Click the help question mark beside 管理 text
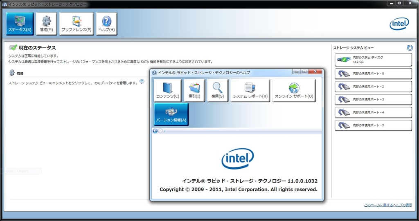This screenshot has width=419, height=221. pyautogui.click(x=142, y=82)
